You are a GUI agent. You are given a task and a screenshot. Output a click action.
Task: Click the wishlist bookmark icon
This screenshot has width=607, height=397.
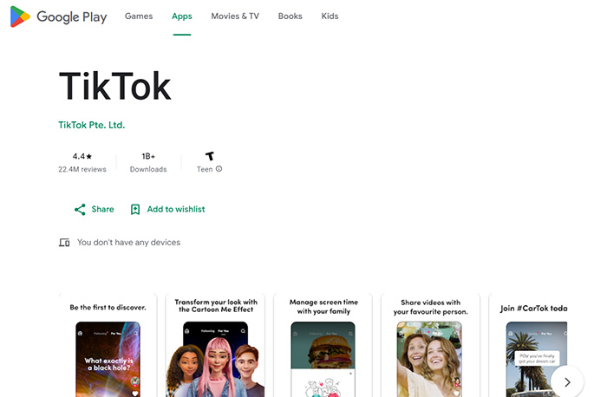pyautogui.click(x=135, y=209)
